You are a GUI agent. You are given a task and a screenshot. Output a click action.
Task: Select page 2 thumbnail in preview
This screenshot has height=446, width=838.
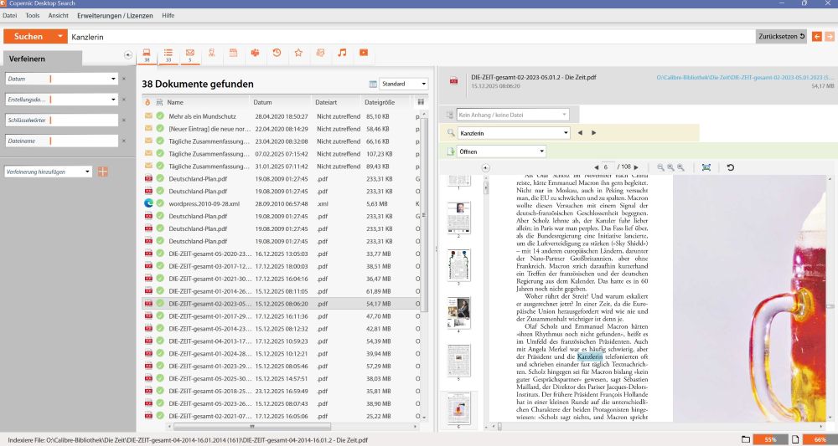[459, 217]
